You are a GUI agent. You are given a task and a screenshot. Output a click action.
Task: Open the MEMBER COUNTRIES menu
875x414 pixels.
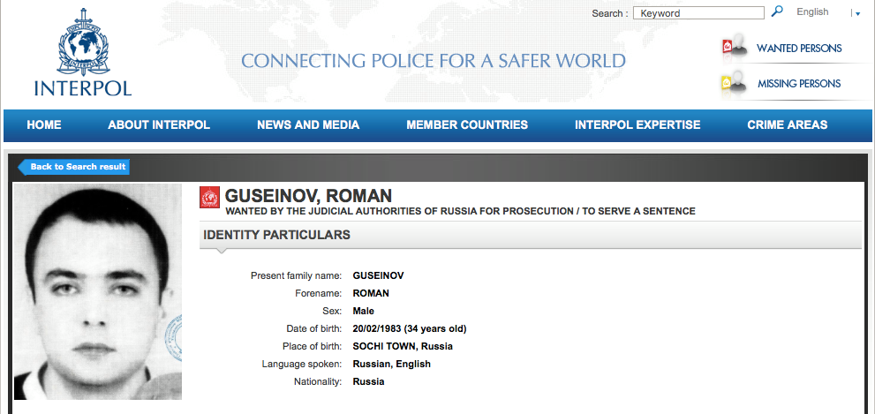[467, 125]
